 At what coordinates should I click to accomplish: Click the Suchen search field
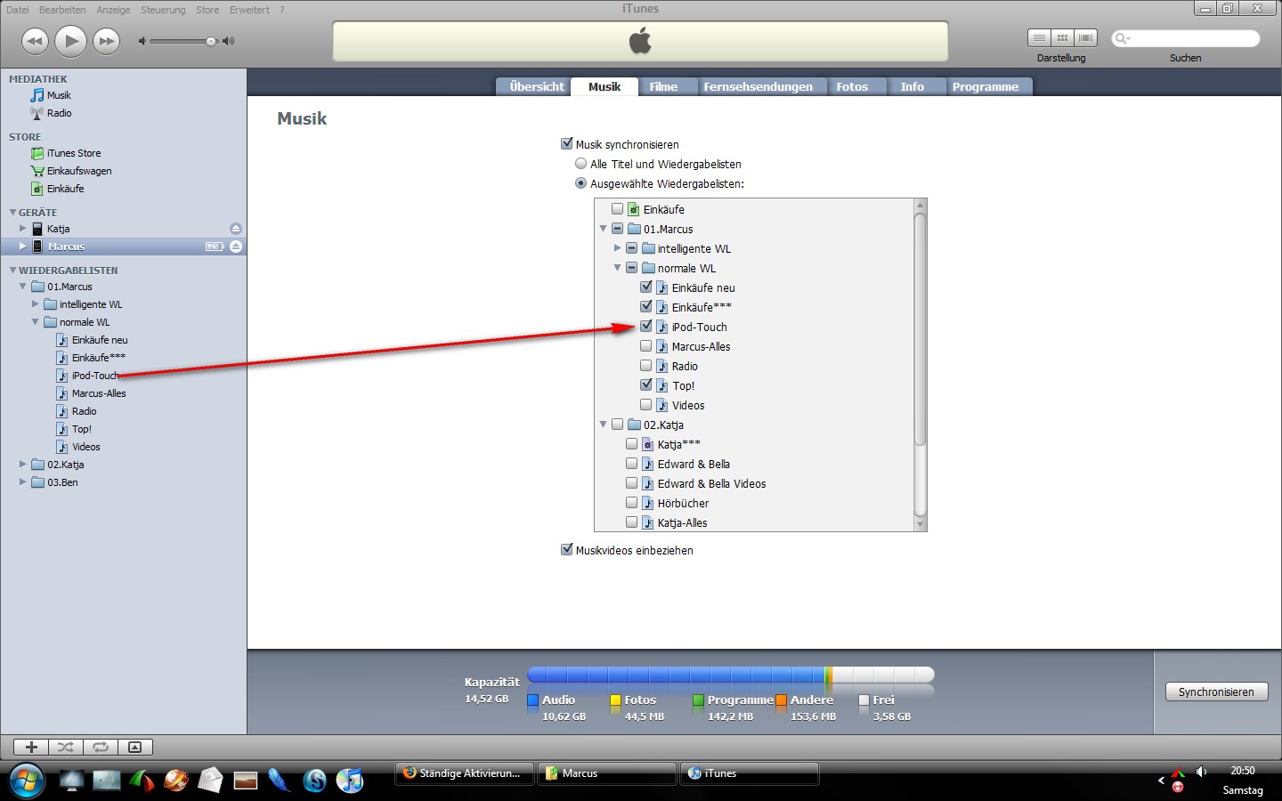pos(1185,38)
